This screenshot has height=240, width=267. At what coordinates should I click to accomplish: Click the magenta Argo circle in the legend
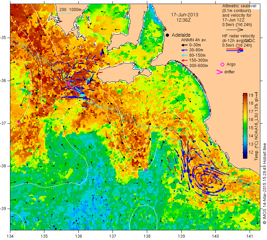222,64
